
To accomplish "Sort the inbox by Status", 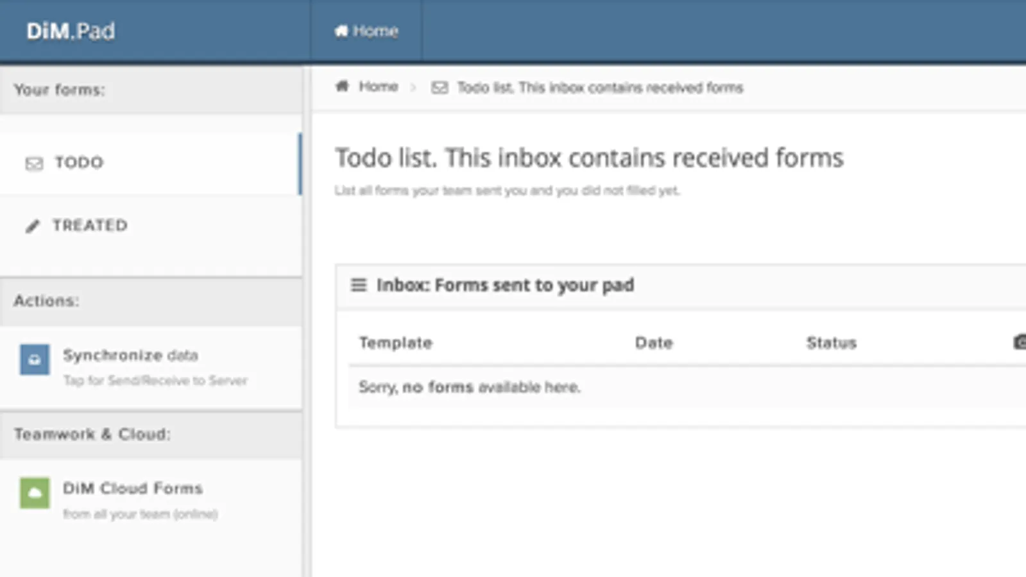I will pos(831,343).
